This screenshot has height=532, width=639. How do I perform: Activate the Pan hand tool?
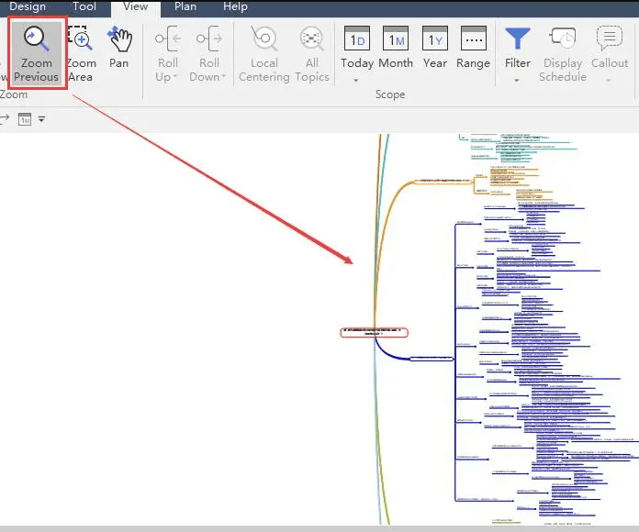118,48
